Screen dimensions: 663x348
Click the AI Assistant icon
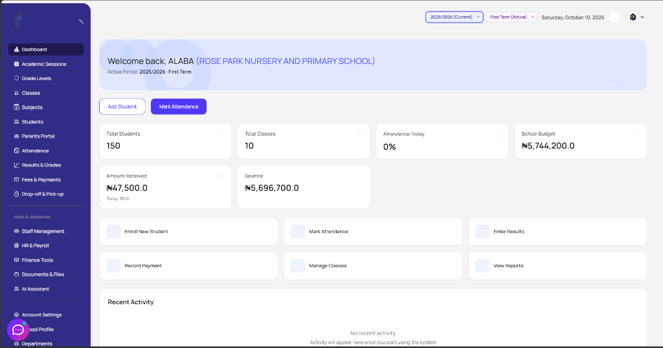16,289
